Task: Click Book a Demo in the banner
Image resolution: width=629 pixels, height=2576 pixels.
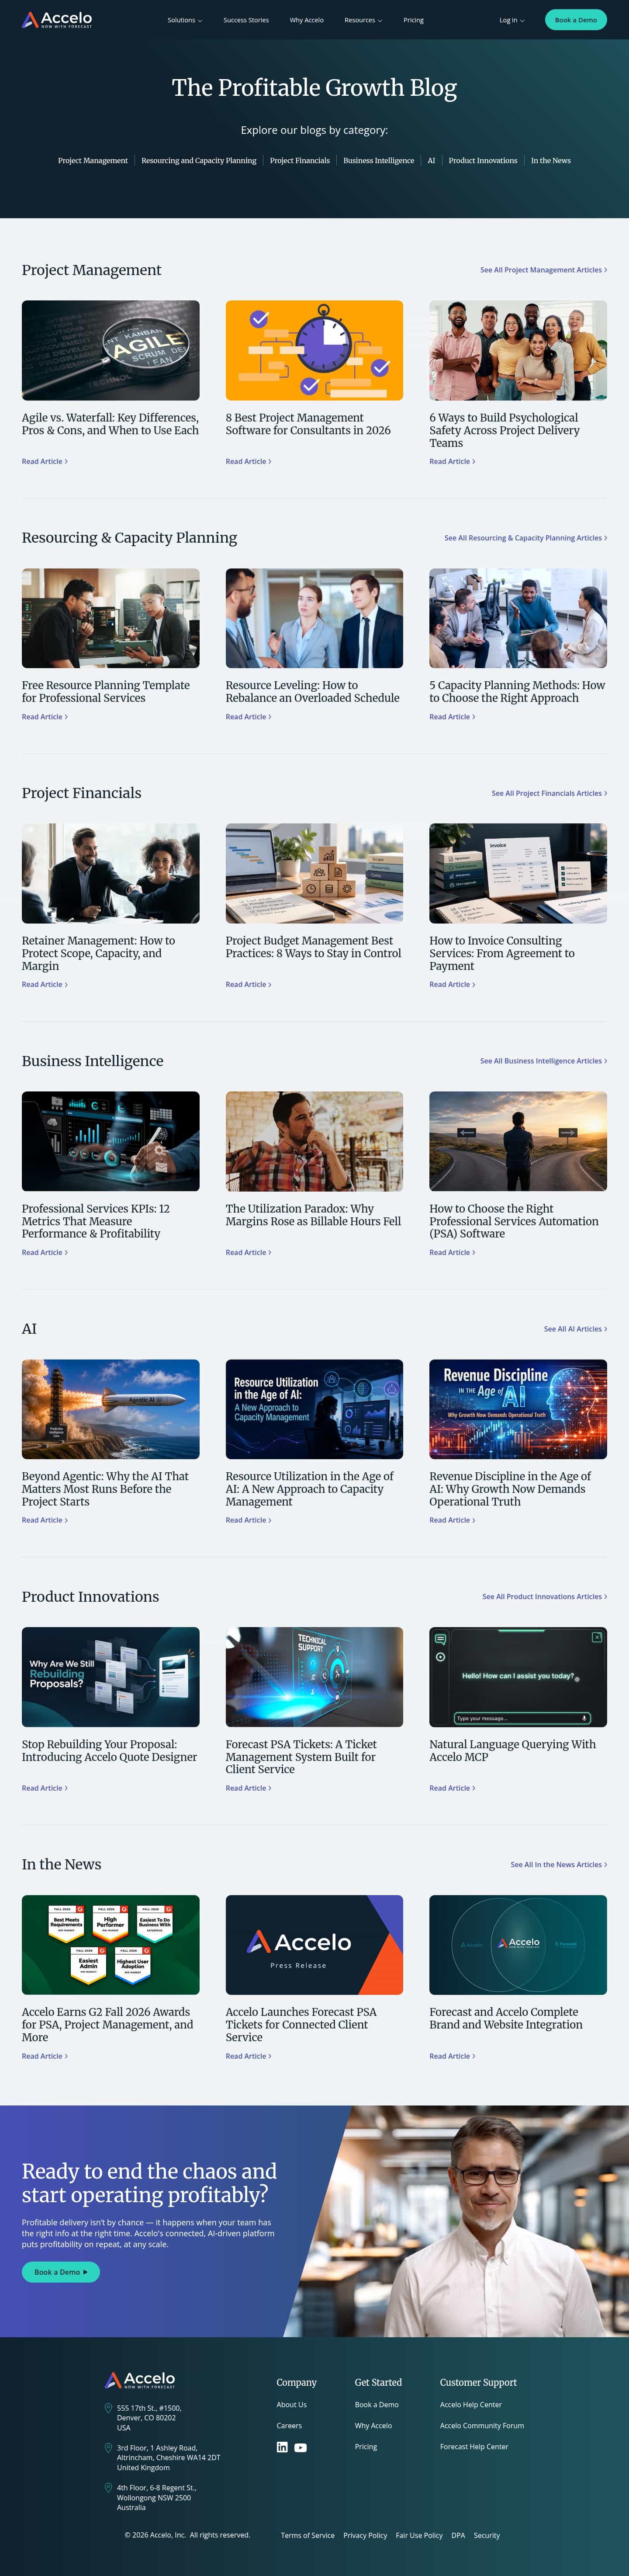Action: tap(61, 2272)
